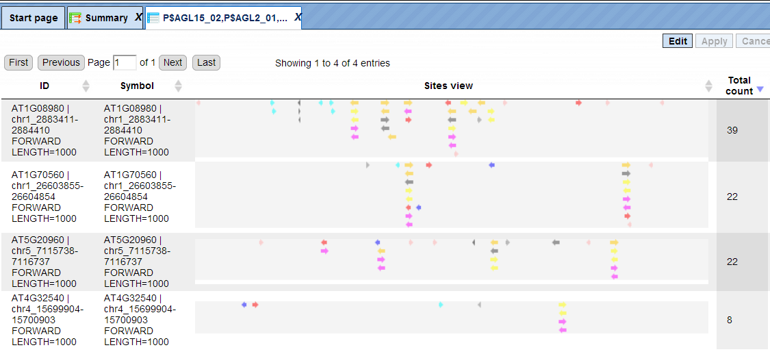Click the gray site marker in AT4G32540 row
Viewport: 770px width, 352px height.
point(479,305)
